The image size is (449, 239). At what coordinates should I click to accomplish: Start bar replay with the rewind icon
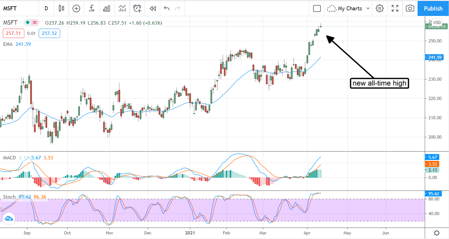click(x=152, y=8)
